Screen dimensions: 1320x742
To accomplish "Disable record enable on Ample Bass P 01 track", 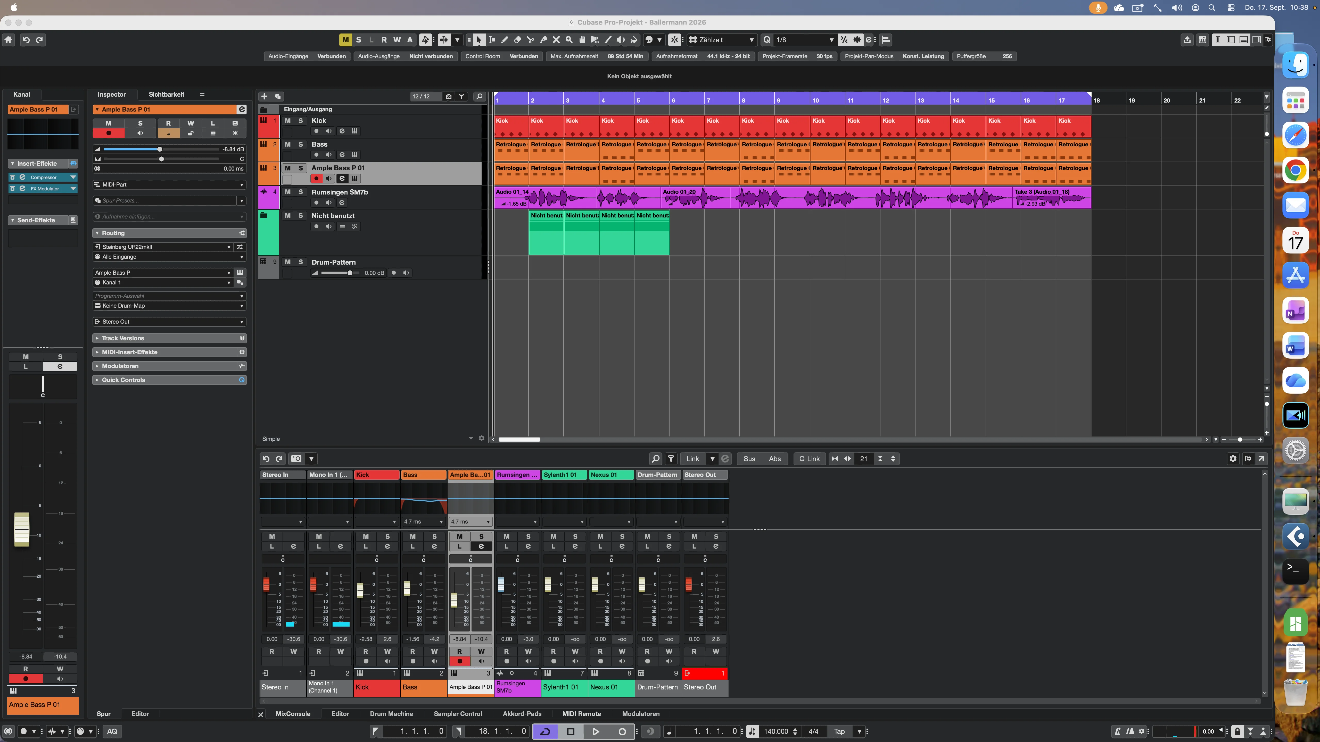I will click(x=316, y=179).
